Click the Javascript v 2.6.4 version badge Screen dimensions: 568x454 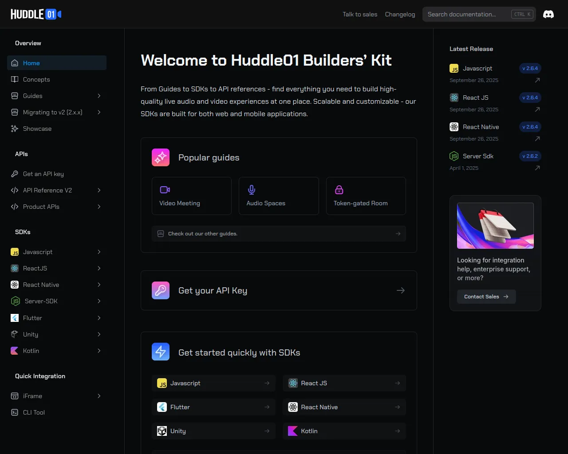[530, 68]
